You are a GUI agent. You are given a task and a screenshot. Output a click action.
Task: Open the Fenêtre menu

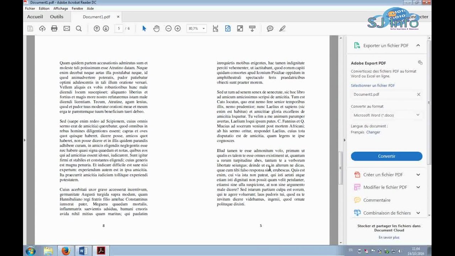click(77, 9)
